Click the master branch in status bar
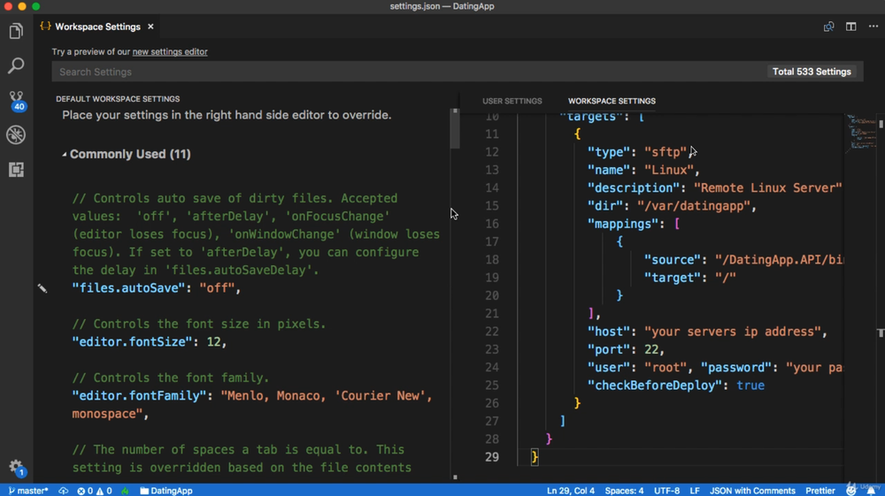Screen dimensions: 885x496 point(28,491)
